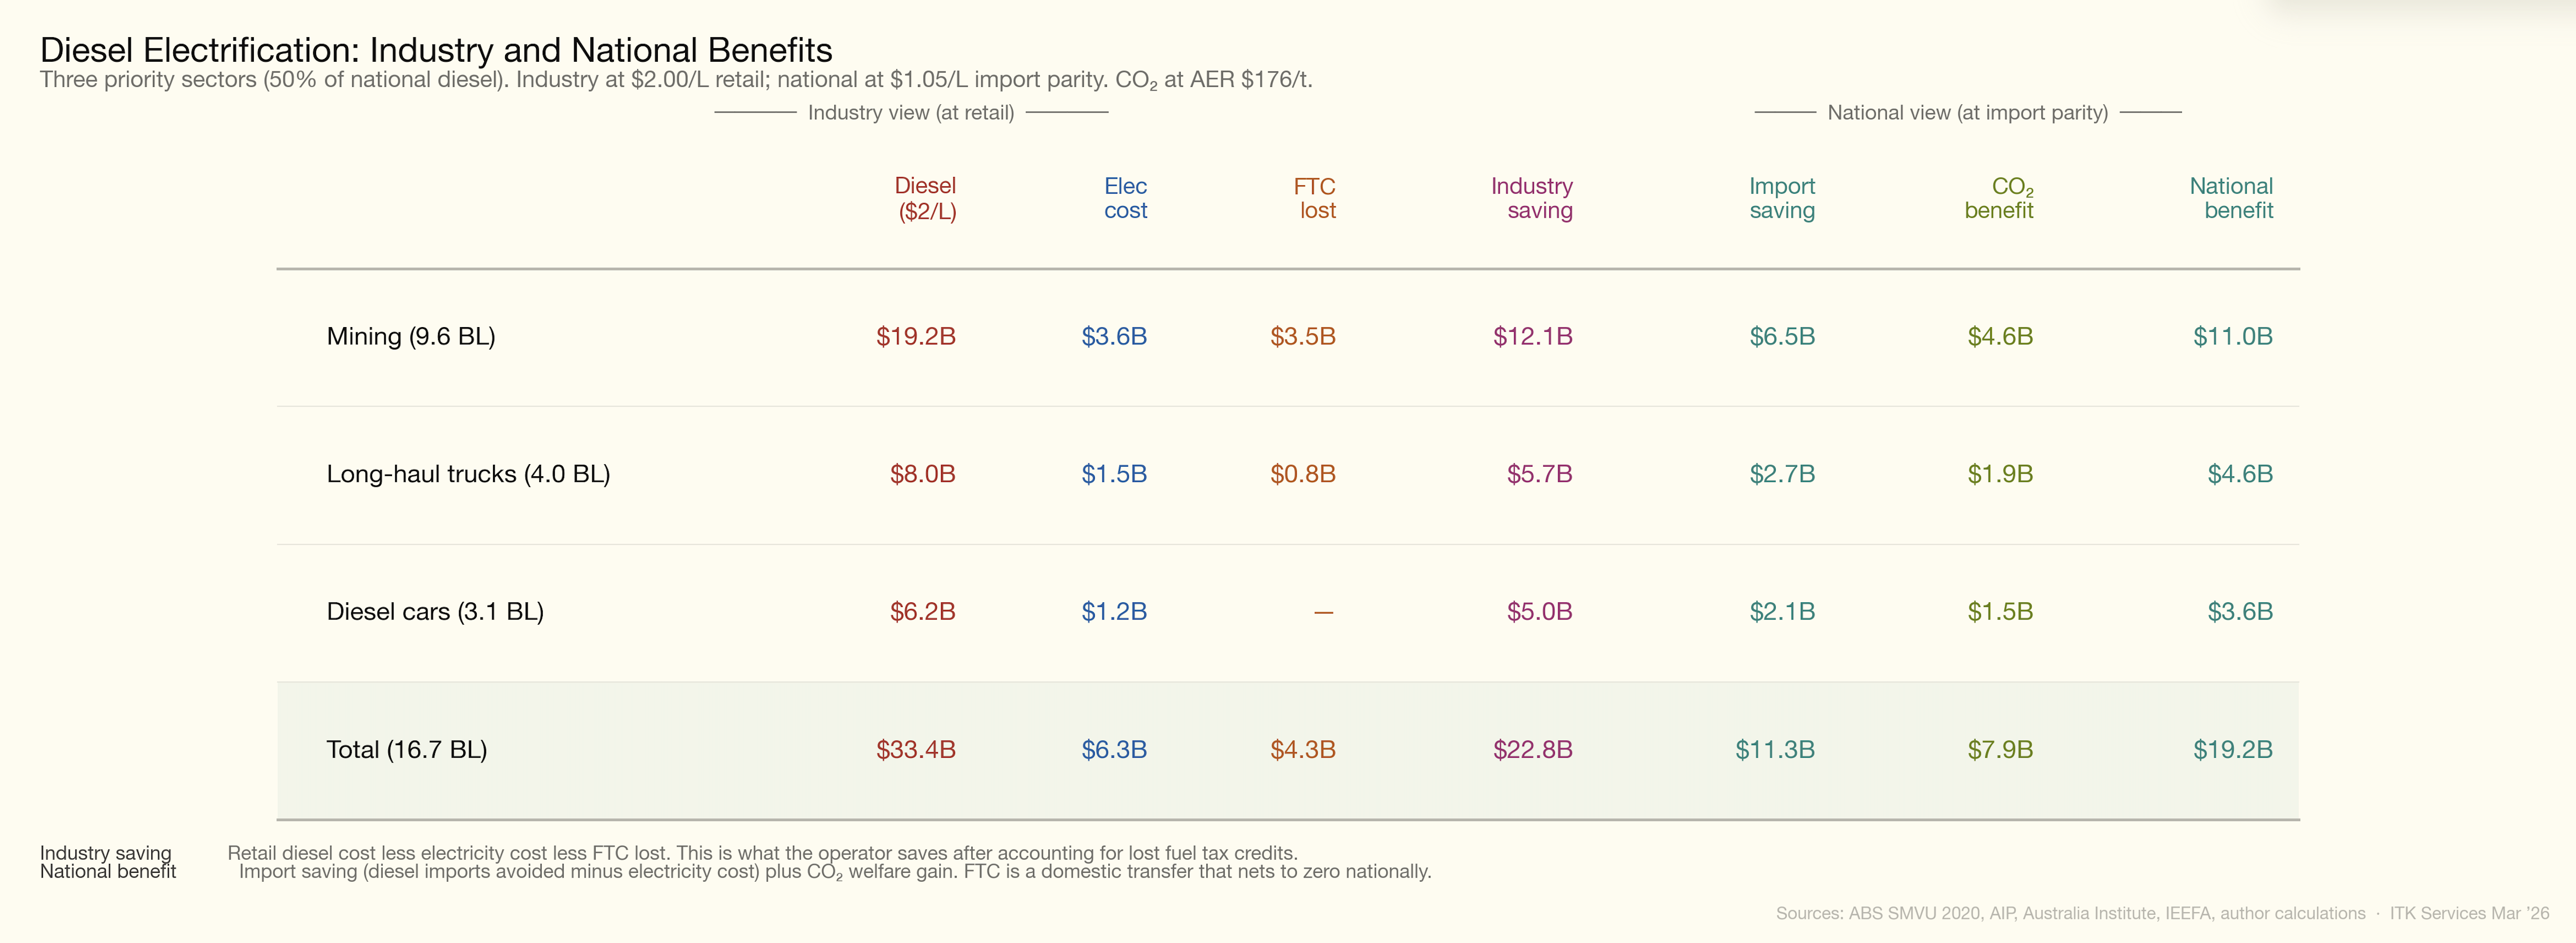Select the $22.8B total industry saving value

click(1532, 750)
